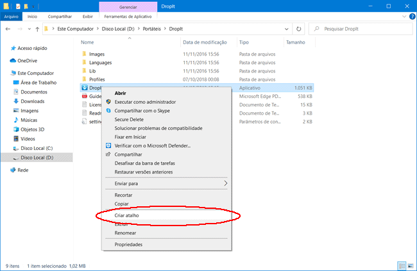Switch to details view in status bar
The image size is (417, 271).
click(x=402, y=265)
